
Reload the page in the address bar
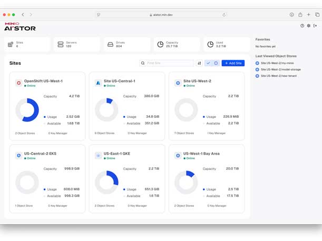(x=224, y=15)
